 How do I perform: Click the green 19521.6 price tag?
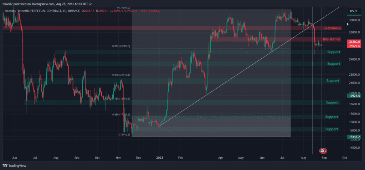click(x=354, y=95)
